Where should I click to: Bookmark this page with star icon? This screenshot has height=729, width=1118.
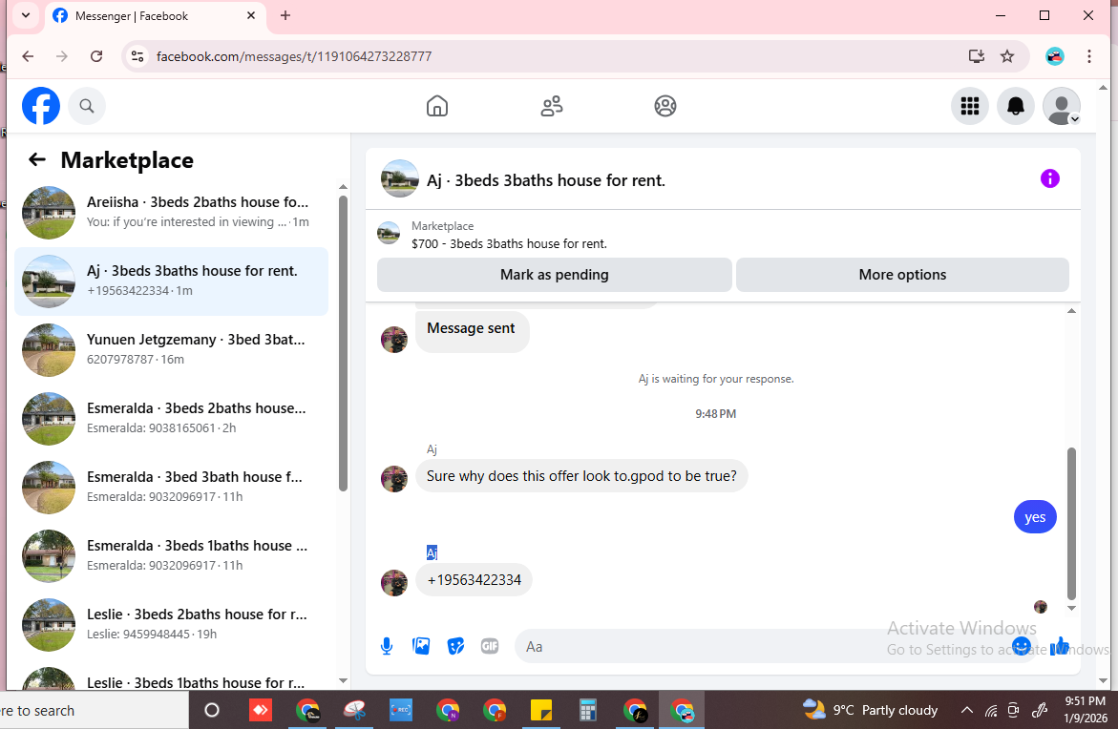1006,56
